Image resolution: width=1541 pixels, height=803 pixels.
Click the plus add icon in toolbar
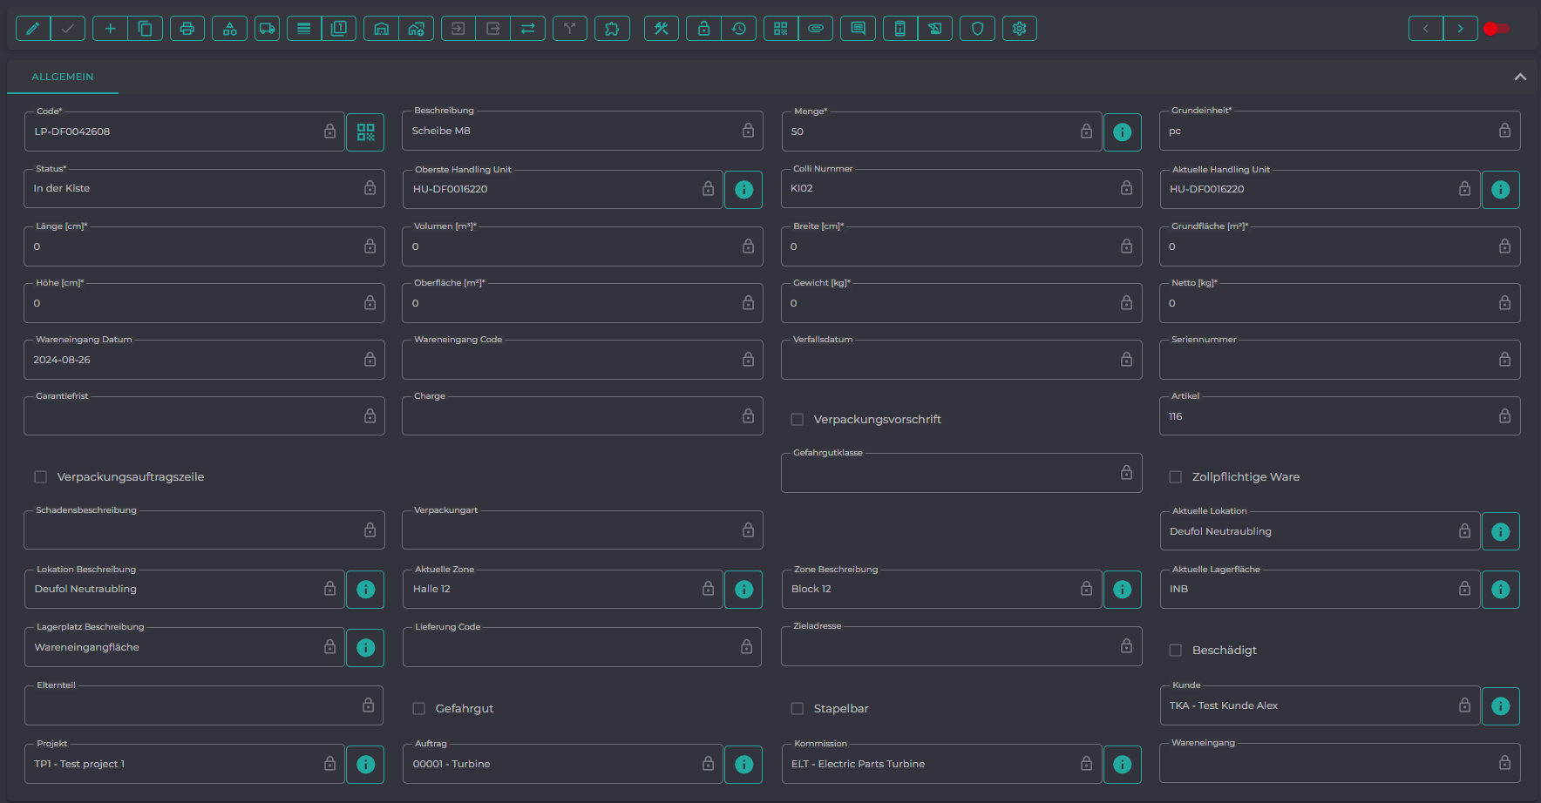click(x=110, y=29)
